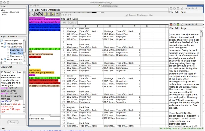Click the Challenges Map horizontal scrollbar
This screenshot has height=131, width=205.
point(44,115)
